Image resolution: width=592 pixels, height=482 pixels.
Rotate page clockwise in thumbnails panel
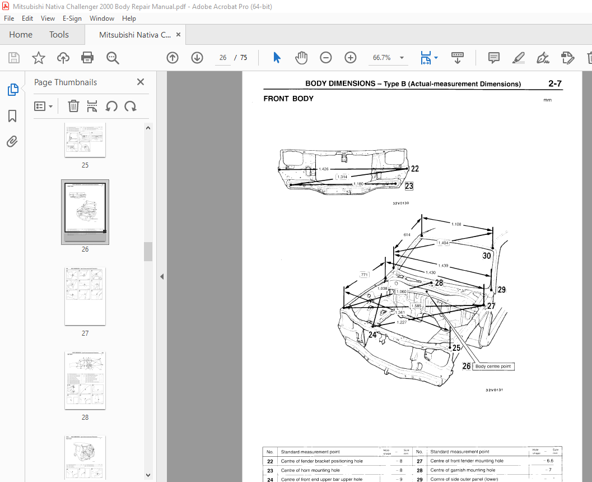[130, 106]
